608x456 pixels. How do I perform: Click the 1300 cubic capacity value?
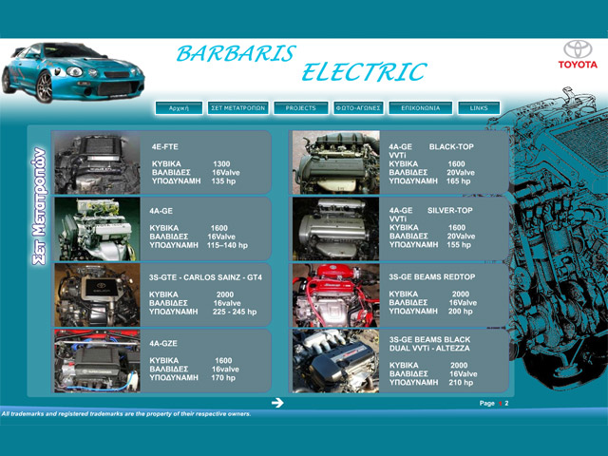point(221,164)
